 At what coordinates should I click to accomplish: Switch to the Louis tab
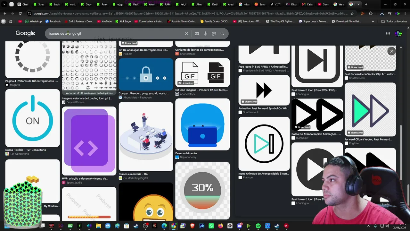pos(54,4)
